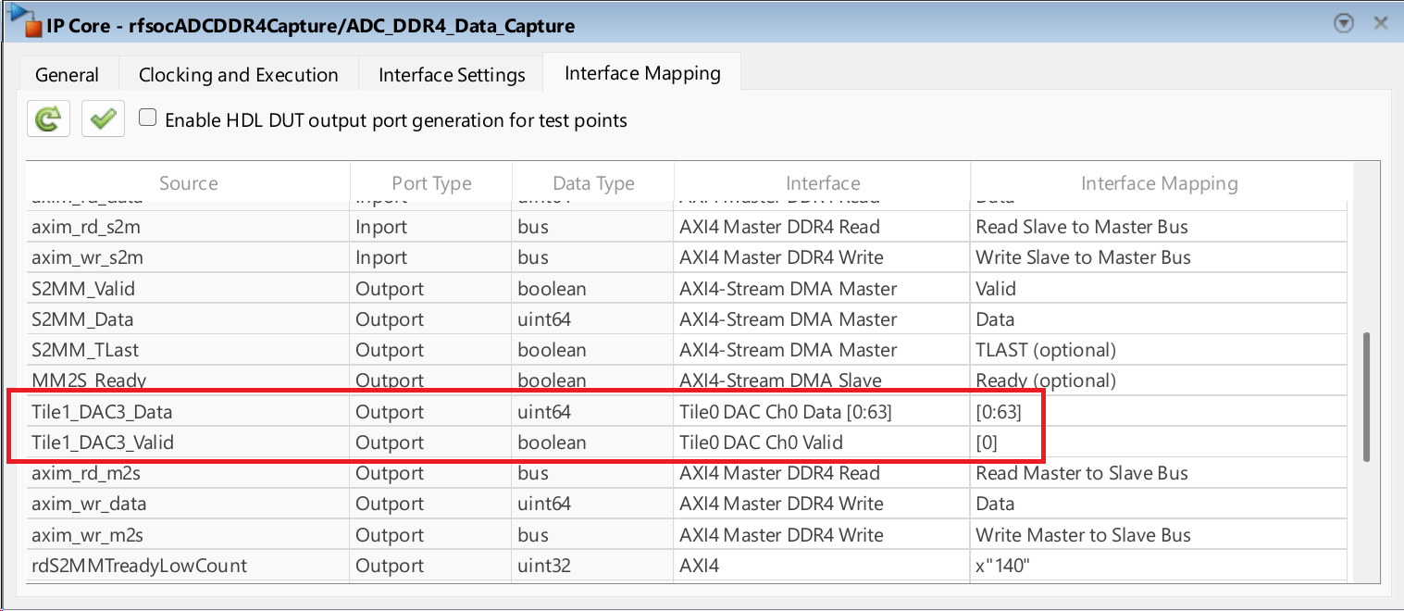The height and width of the screenshot is (611, 1404).
Task: Open the Clocking and Execution tab
Action: click(x=238, y=75)
